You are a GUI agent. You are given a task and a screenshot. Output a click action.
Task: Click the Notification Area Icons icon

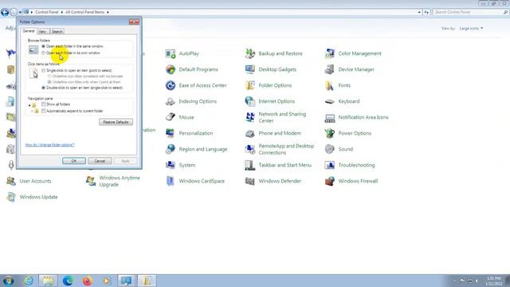coord(330,117)
